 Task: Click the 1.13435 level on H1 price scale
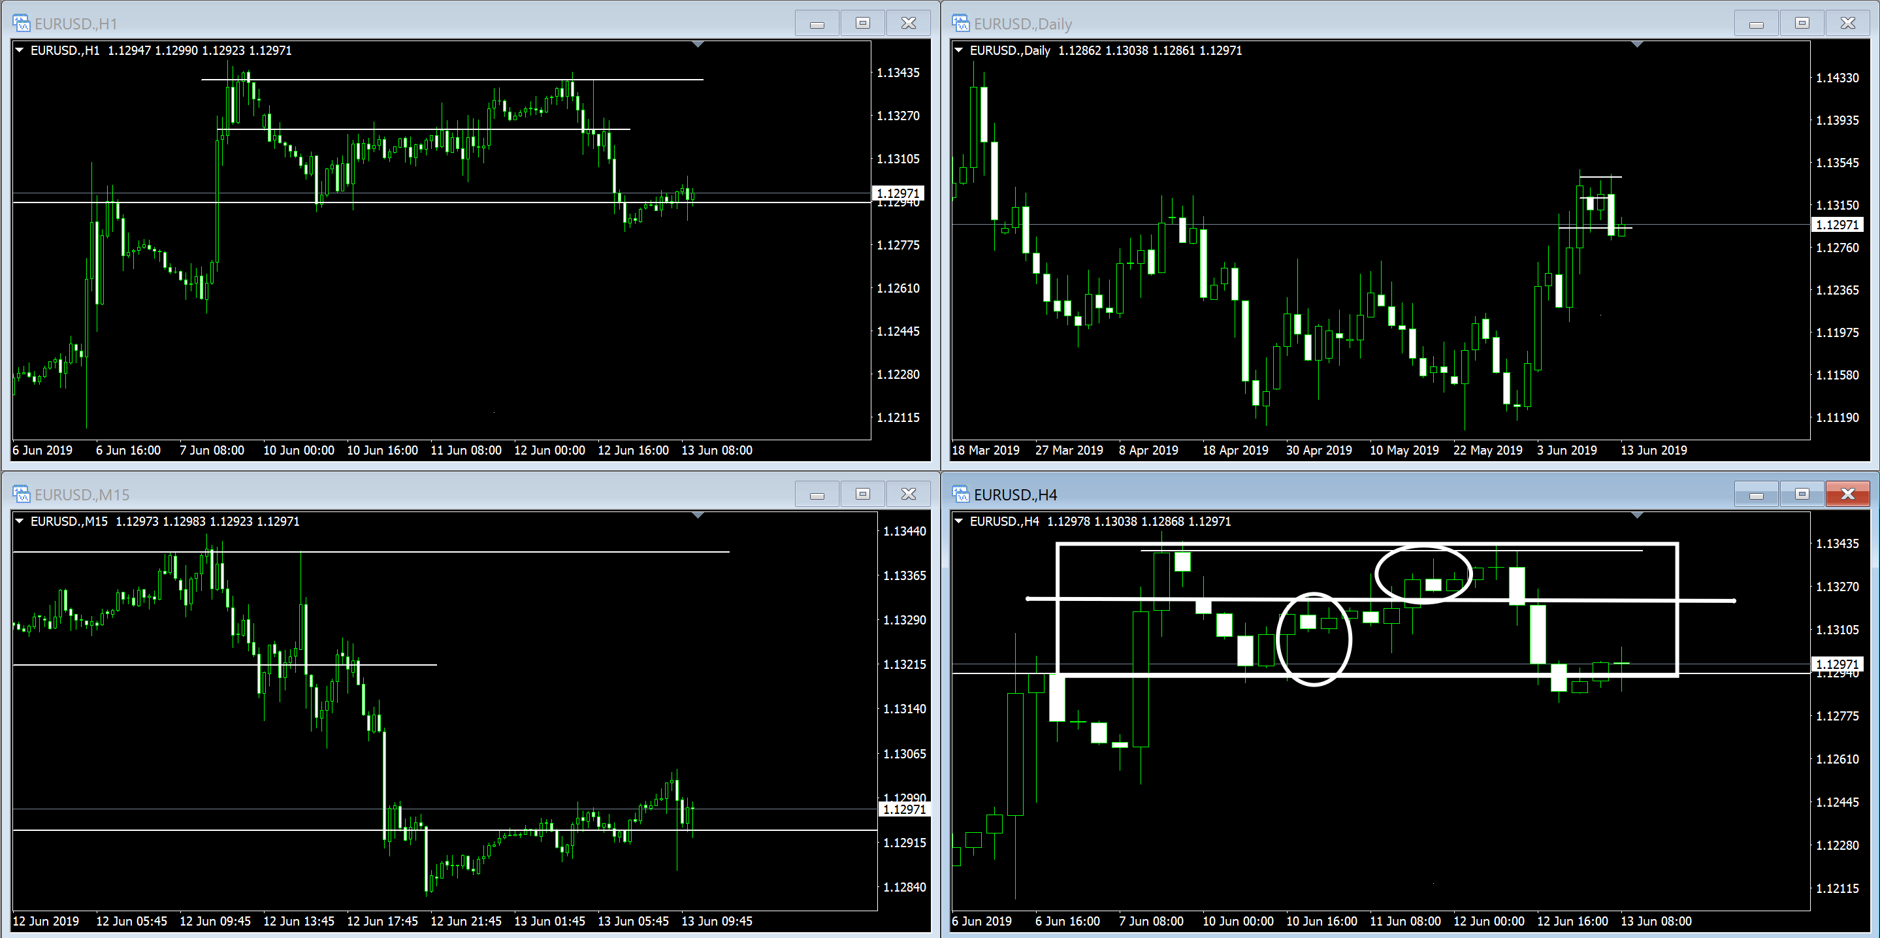tap(898, 73)
